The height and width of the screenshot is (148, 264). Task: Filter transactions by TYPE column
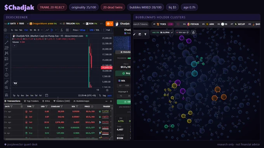33,106
